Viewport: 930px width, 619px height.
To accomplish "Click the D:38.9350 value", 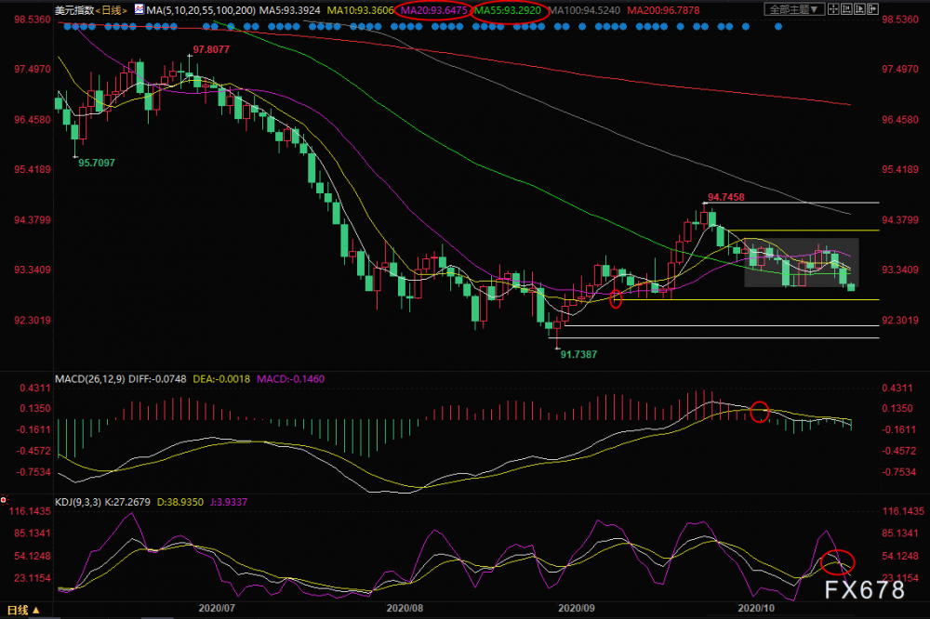I will pyautogui.click(x=179, y=502).
